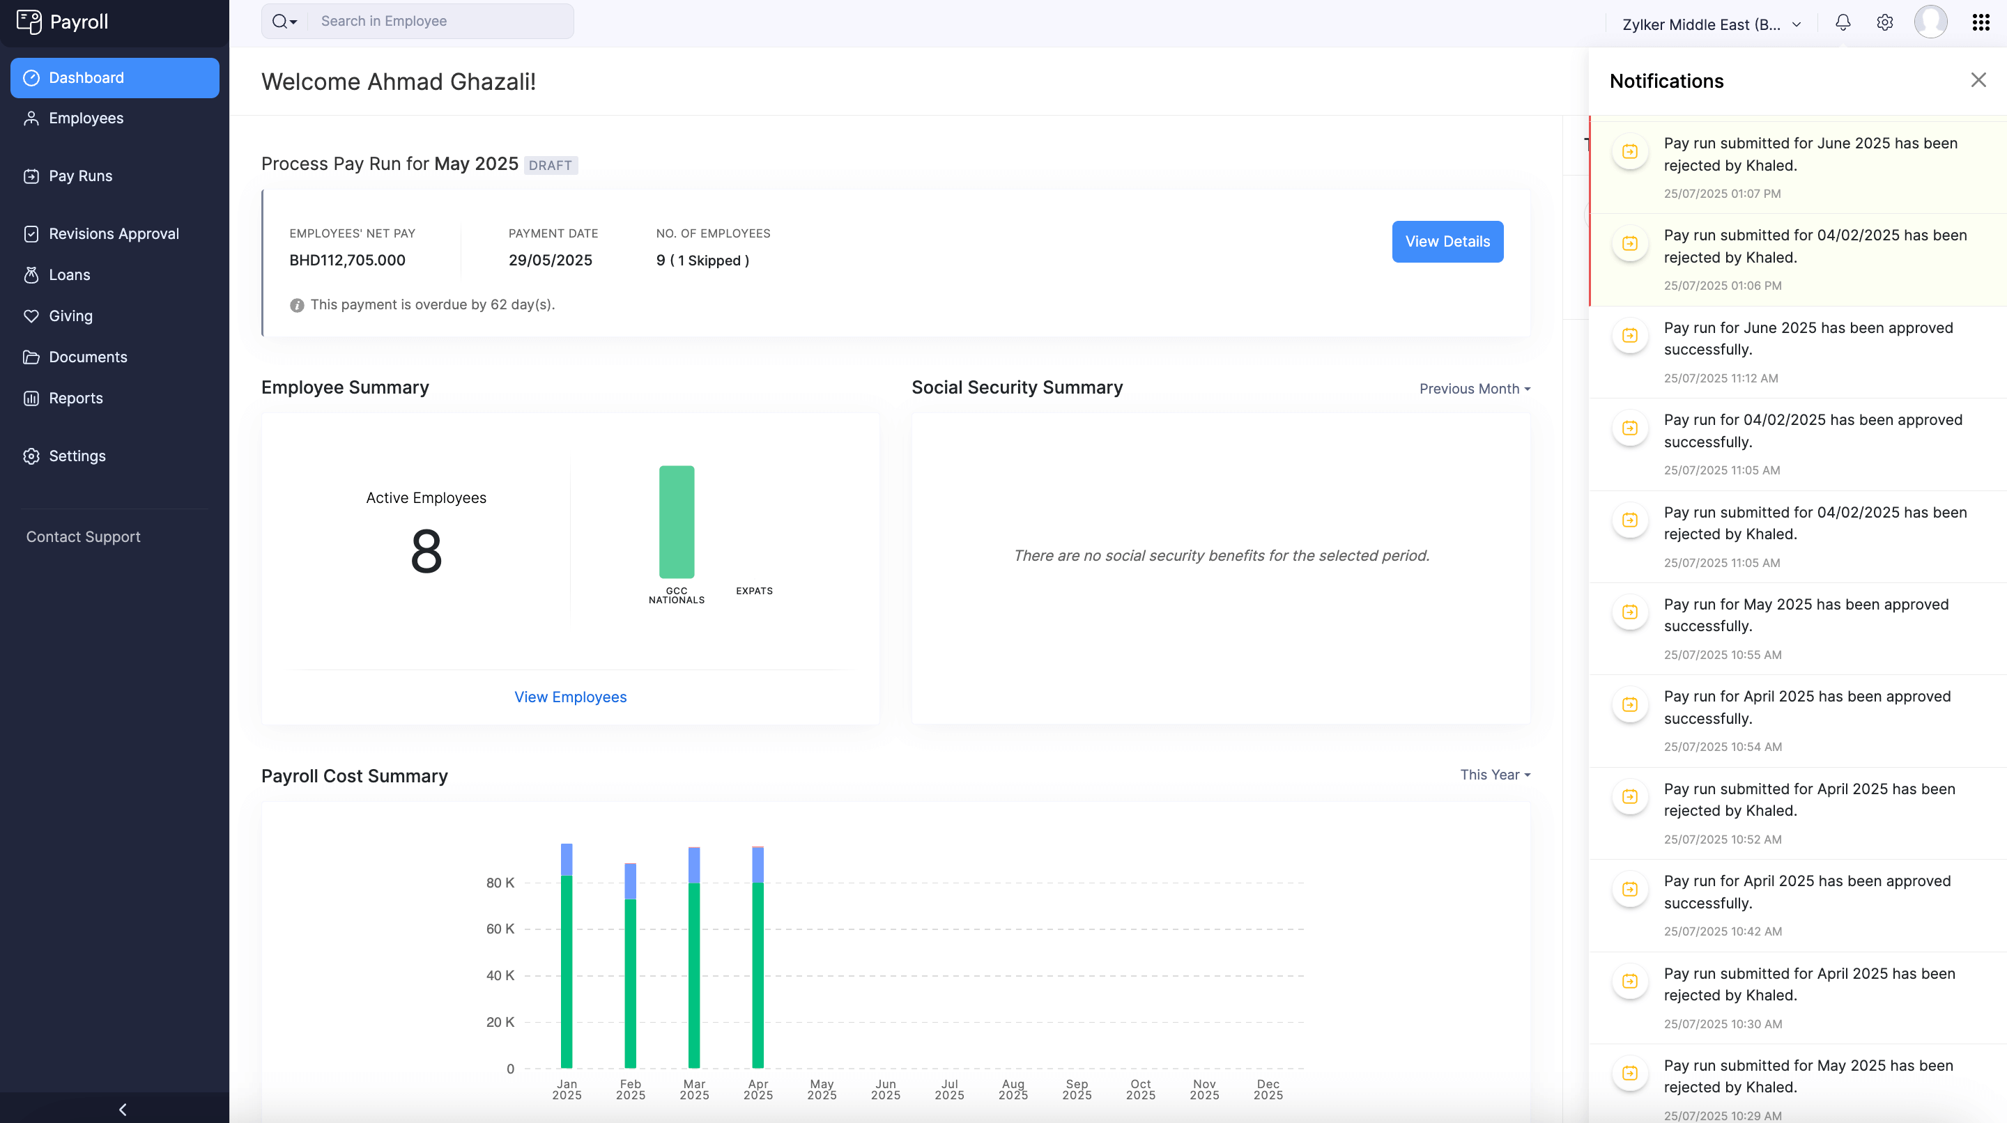Screen dimensions: 2007x1123
Task: Collapse the sidebar with bottom arrow
Action: [x=123, y=1109]
